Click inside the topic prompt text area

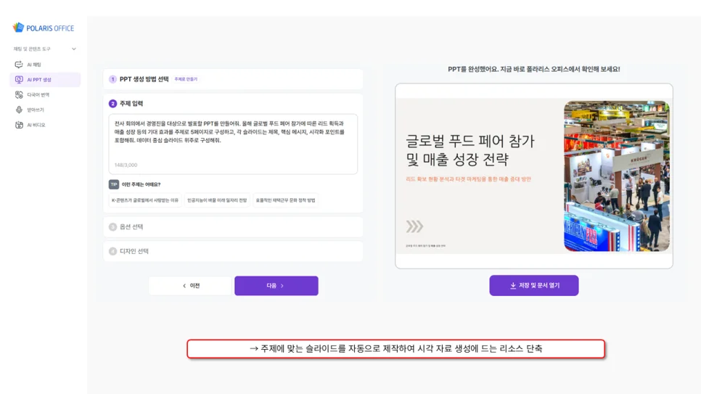point(233,144)
